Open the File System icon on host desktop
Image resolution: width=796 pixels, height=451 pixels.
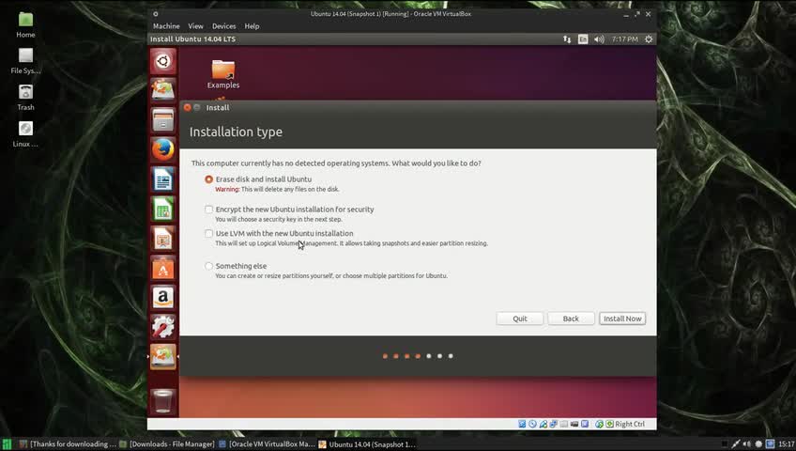pos(25,61)
